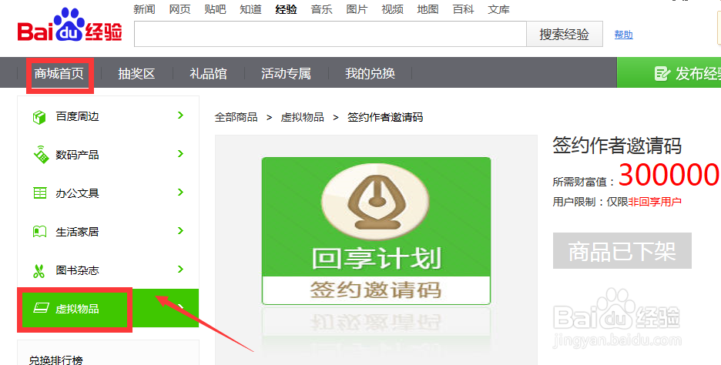Expand the 图书杂志 category chevron

[180, 269]
